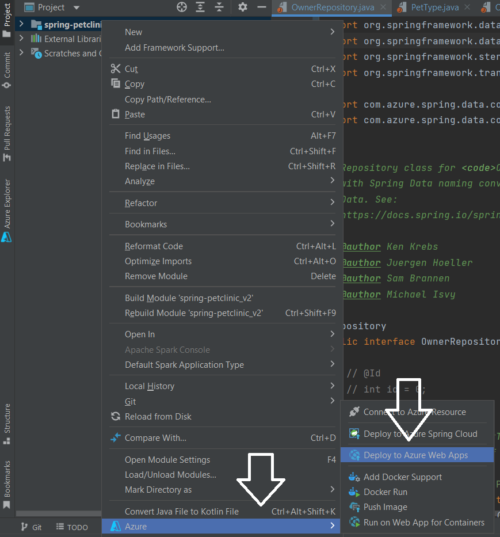Open the Structure tool window
Screen dimensions: 500x537
(7, 424)
